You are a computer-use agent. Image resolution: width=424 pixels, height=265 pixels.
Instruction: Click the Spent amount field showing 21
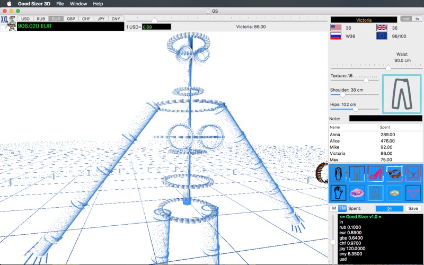(390, 208)
